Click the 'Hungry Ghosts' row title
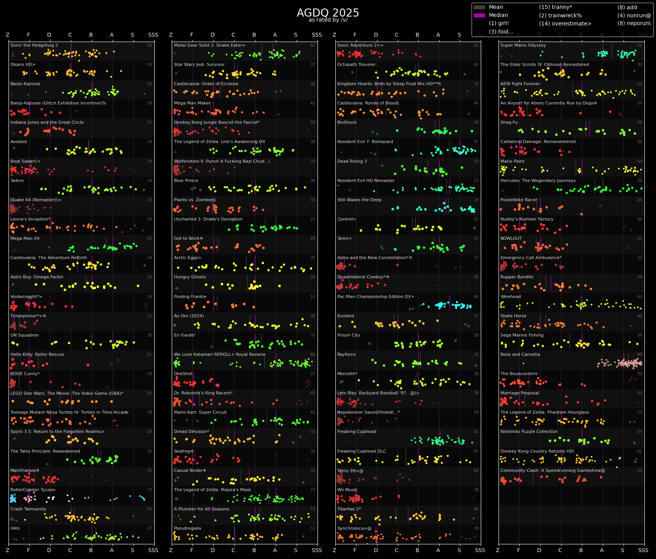The width and height of the screenshot is (656, 559). [x=190, y=277]
